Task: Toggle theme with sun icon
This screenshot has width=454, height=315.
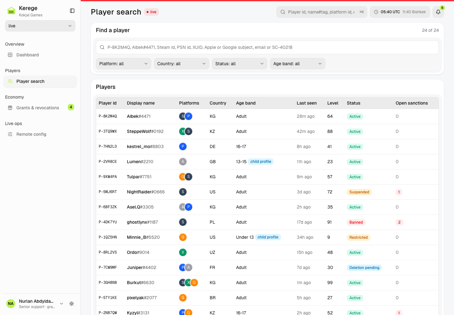Action: pos(72,304)
